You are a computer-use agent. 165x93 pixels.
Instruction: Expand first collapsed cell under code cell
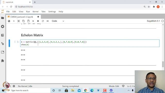coord(23,50)
